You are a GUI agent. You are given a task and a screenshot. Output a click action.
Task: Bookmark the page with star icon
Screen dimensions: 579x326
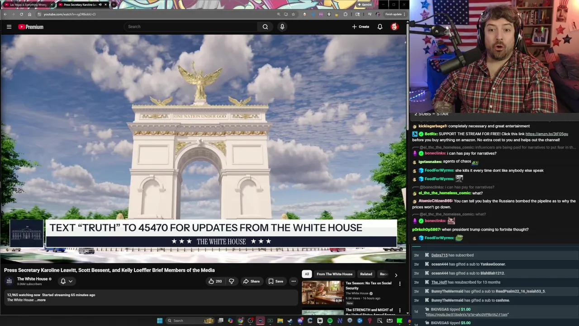tap(293, 14)
